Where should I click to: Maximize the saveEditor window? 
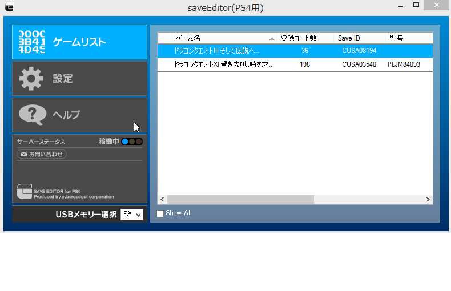pos(416,5)
